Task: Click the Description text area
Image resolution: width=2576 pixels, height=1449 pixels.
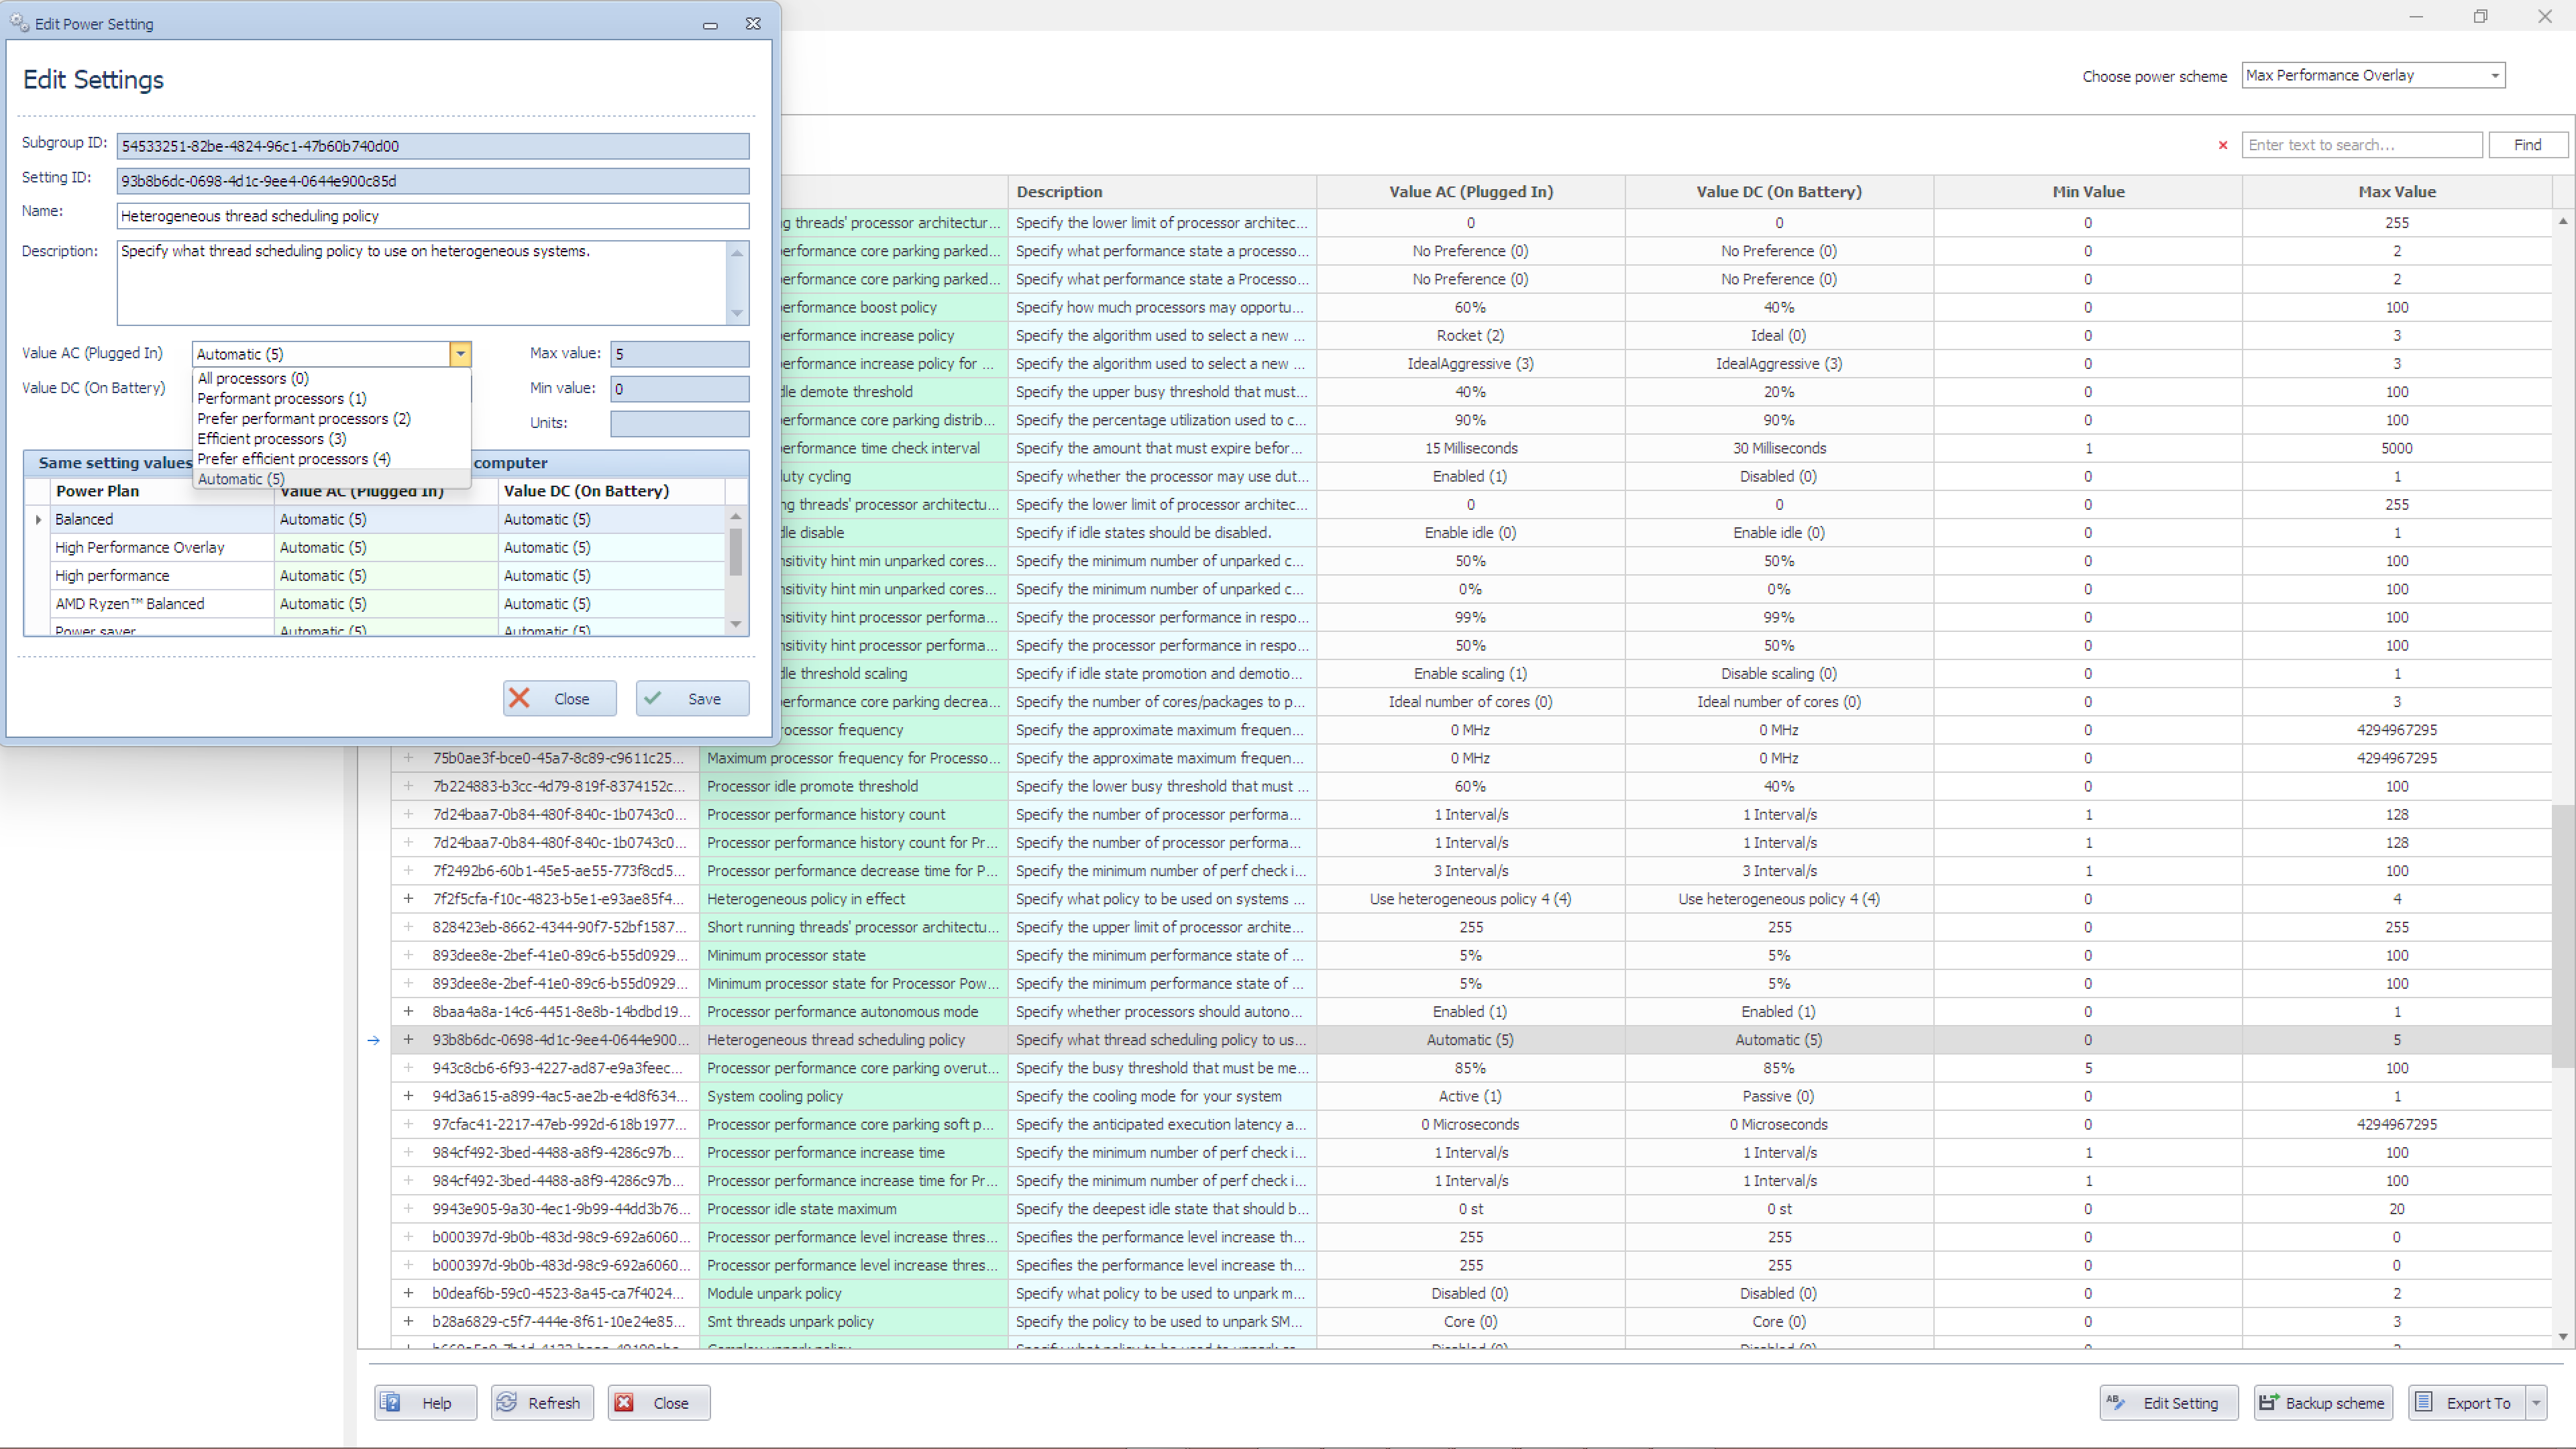Action: tap(422, 282)
